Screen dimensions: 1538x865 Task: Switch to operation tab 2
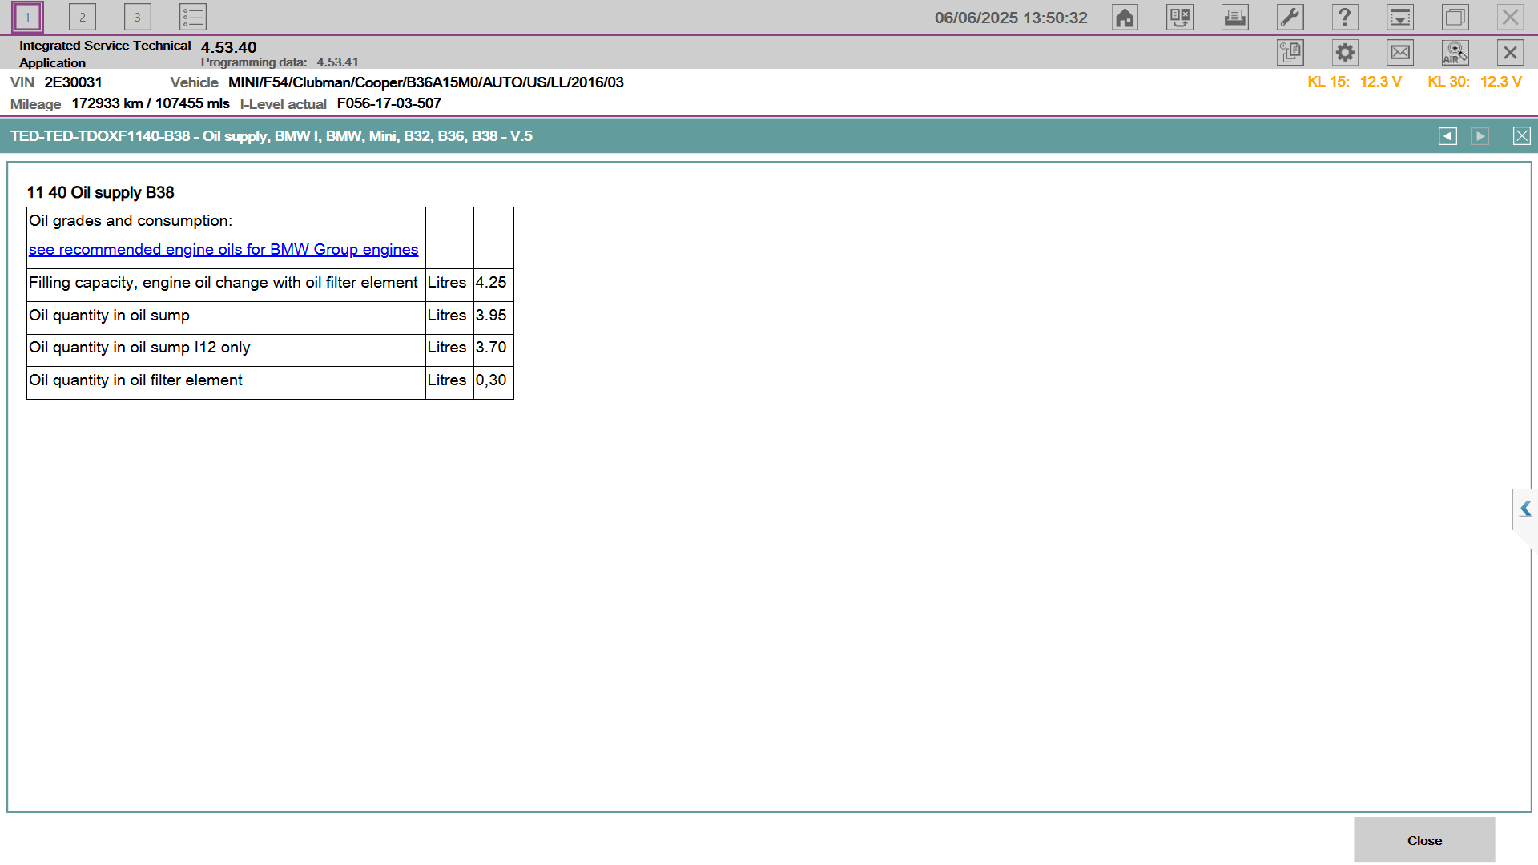pyautogui.click(x=83, y=17)
